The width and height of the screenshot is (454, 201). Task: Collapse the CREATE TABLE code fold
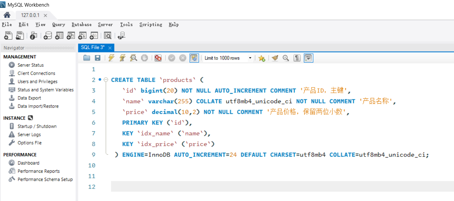coord(106,80)
